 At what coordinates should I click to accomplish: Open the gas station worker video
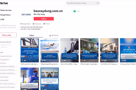pos(30,79)
